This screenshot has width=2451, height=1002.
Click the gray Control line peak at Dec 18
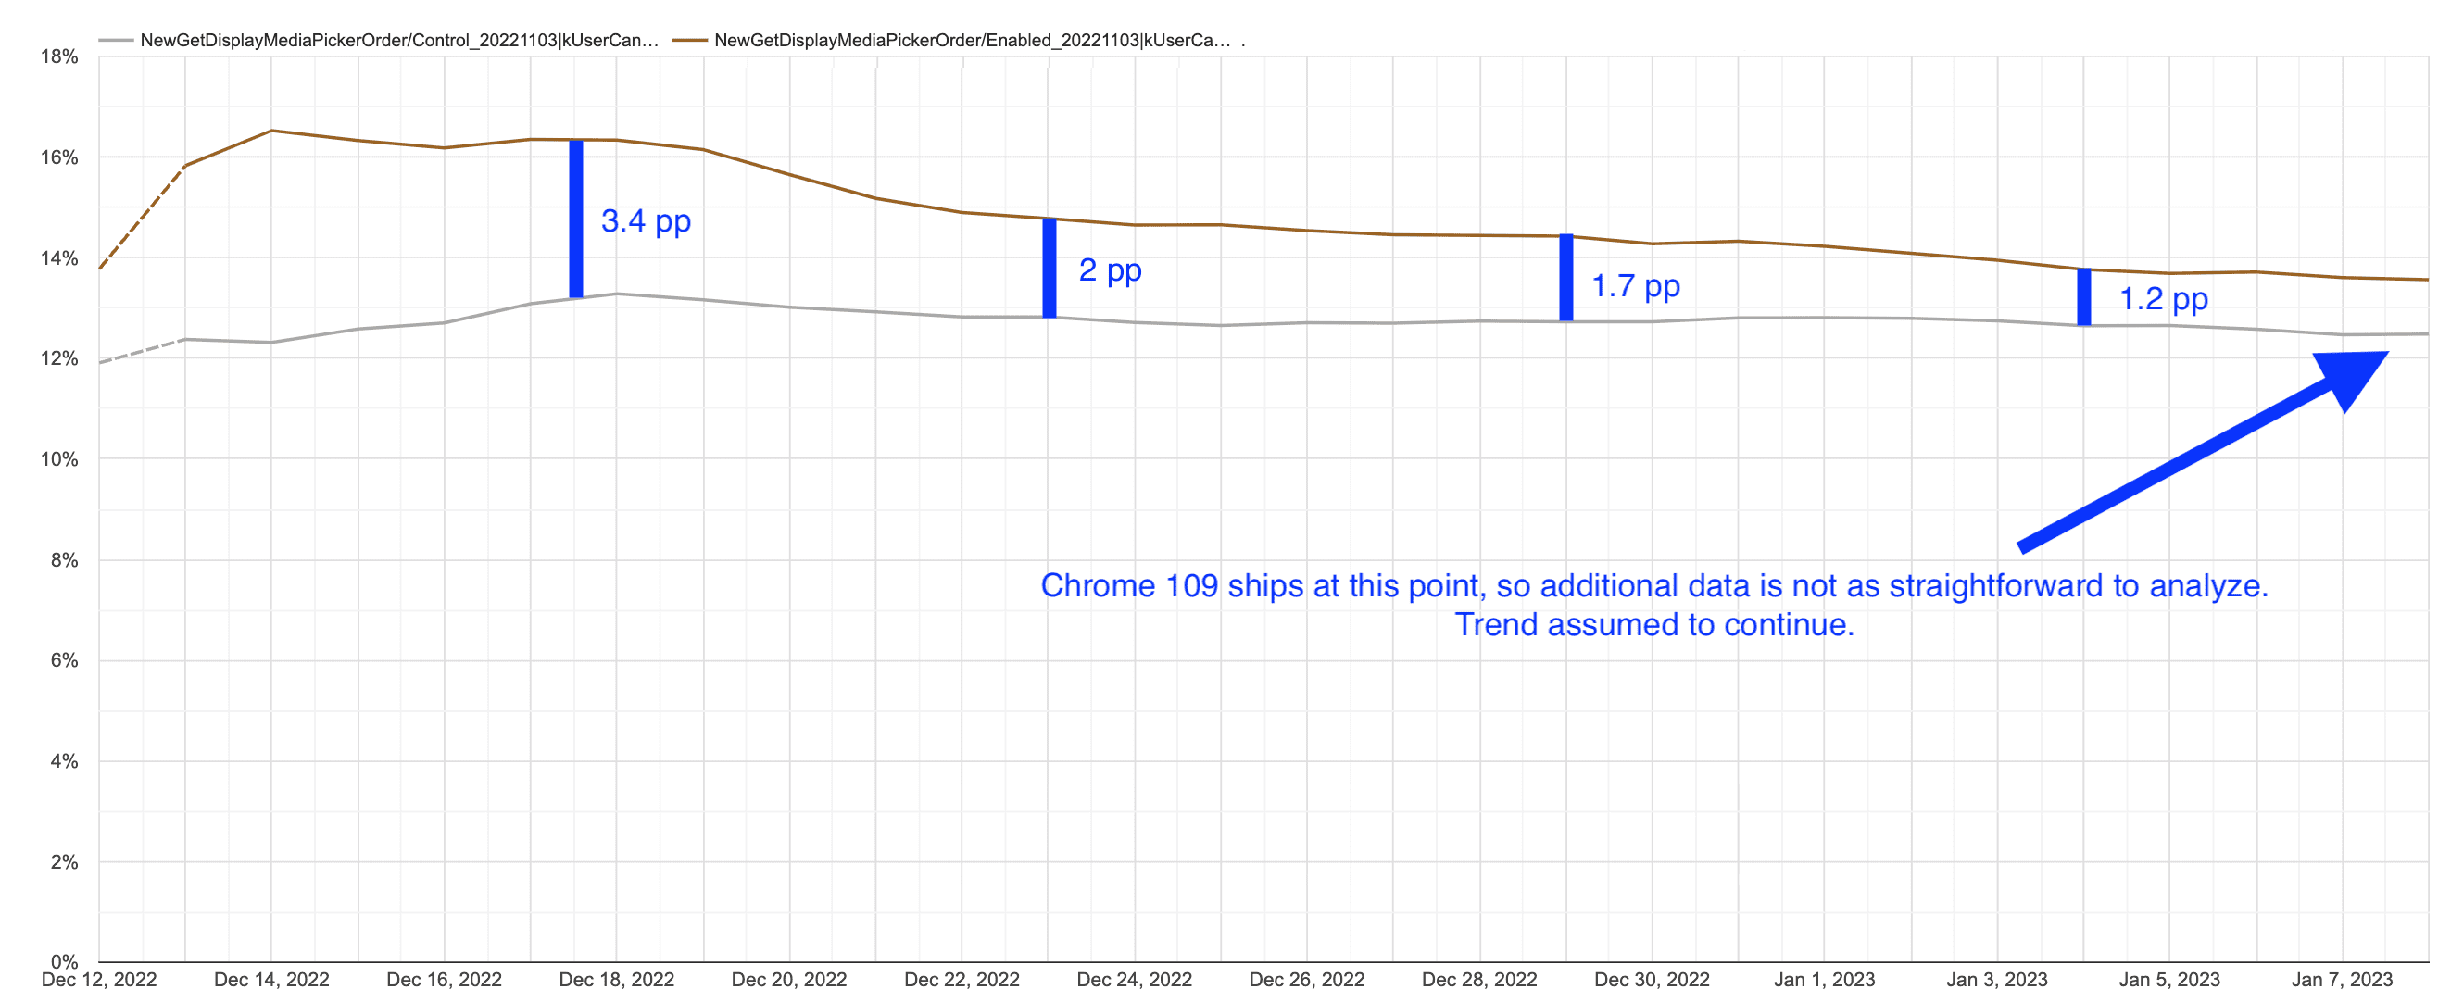[x=617, y=294]
